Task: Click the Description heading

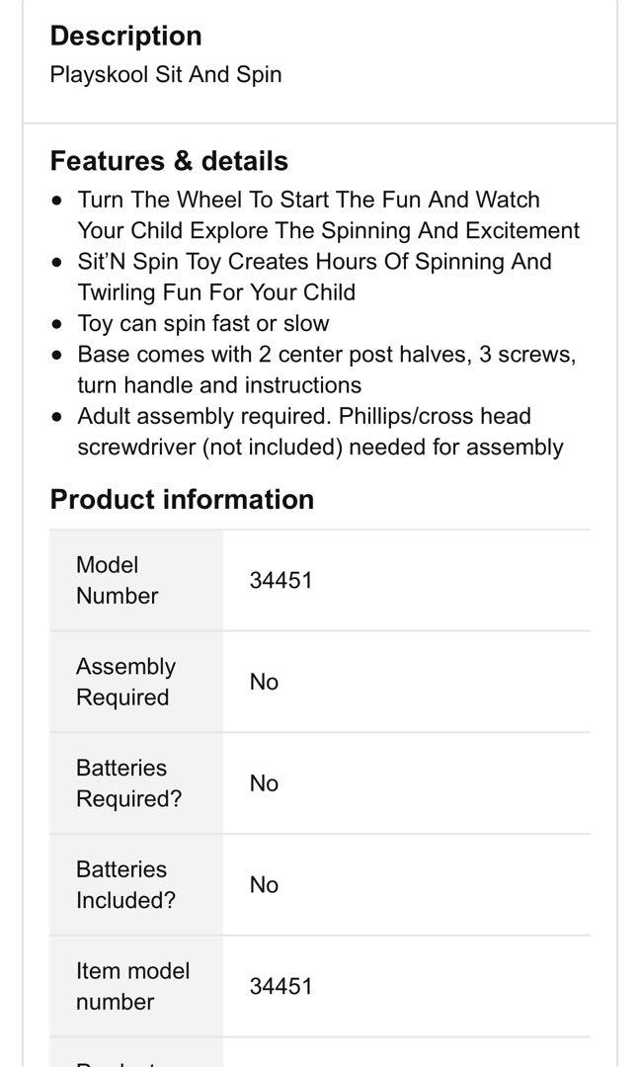Action: 125,36
